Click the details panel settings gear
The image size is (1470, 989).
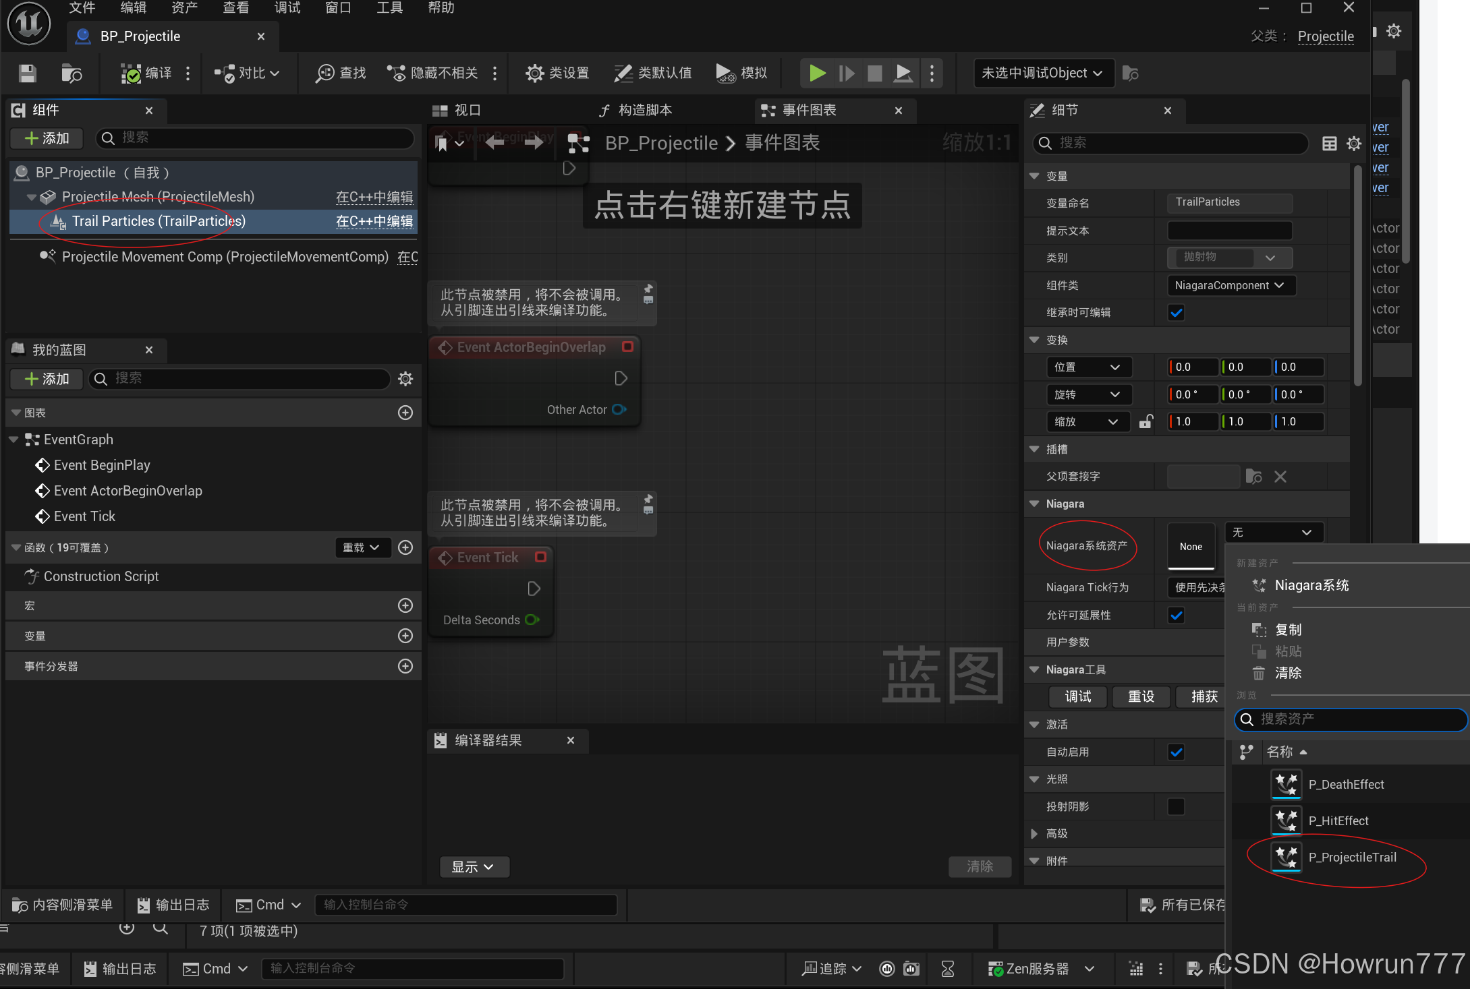[1353, 144]
